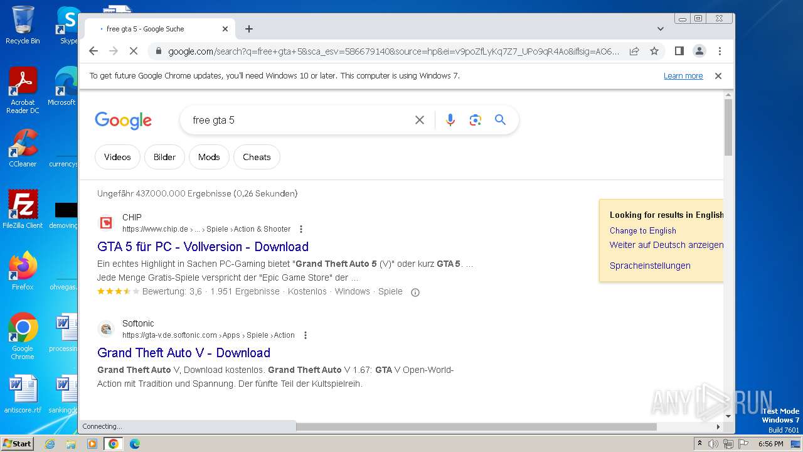Open 'Spracheinstellungen' link

650,266
